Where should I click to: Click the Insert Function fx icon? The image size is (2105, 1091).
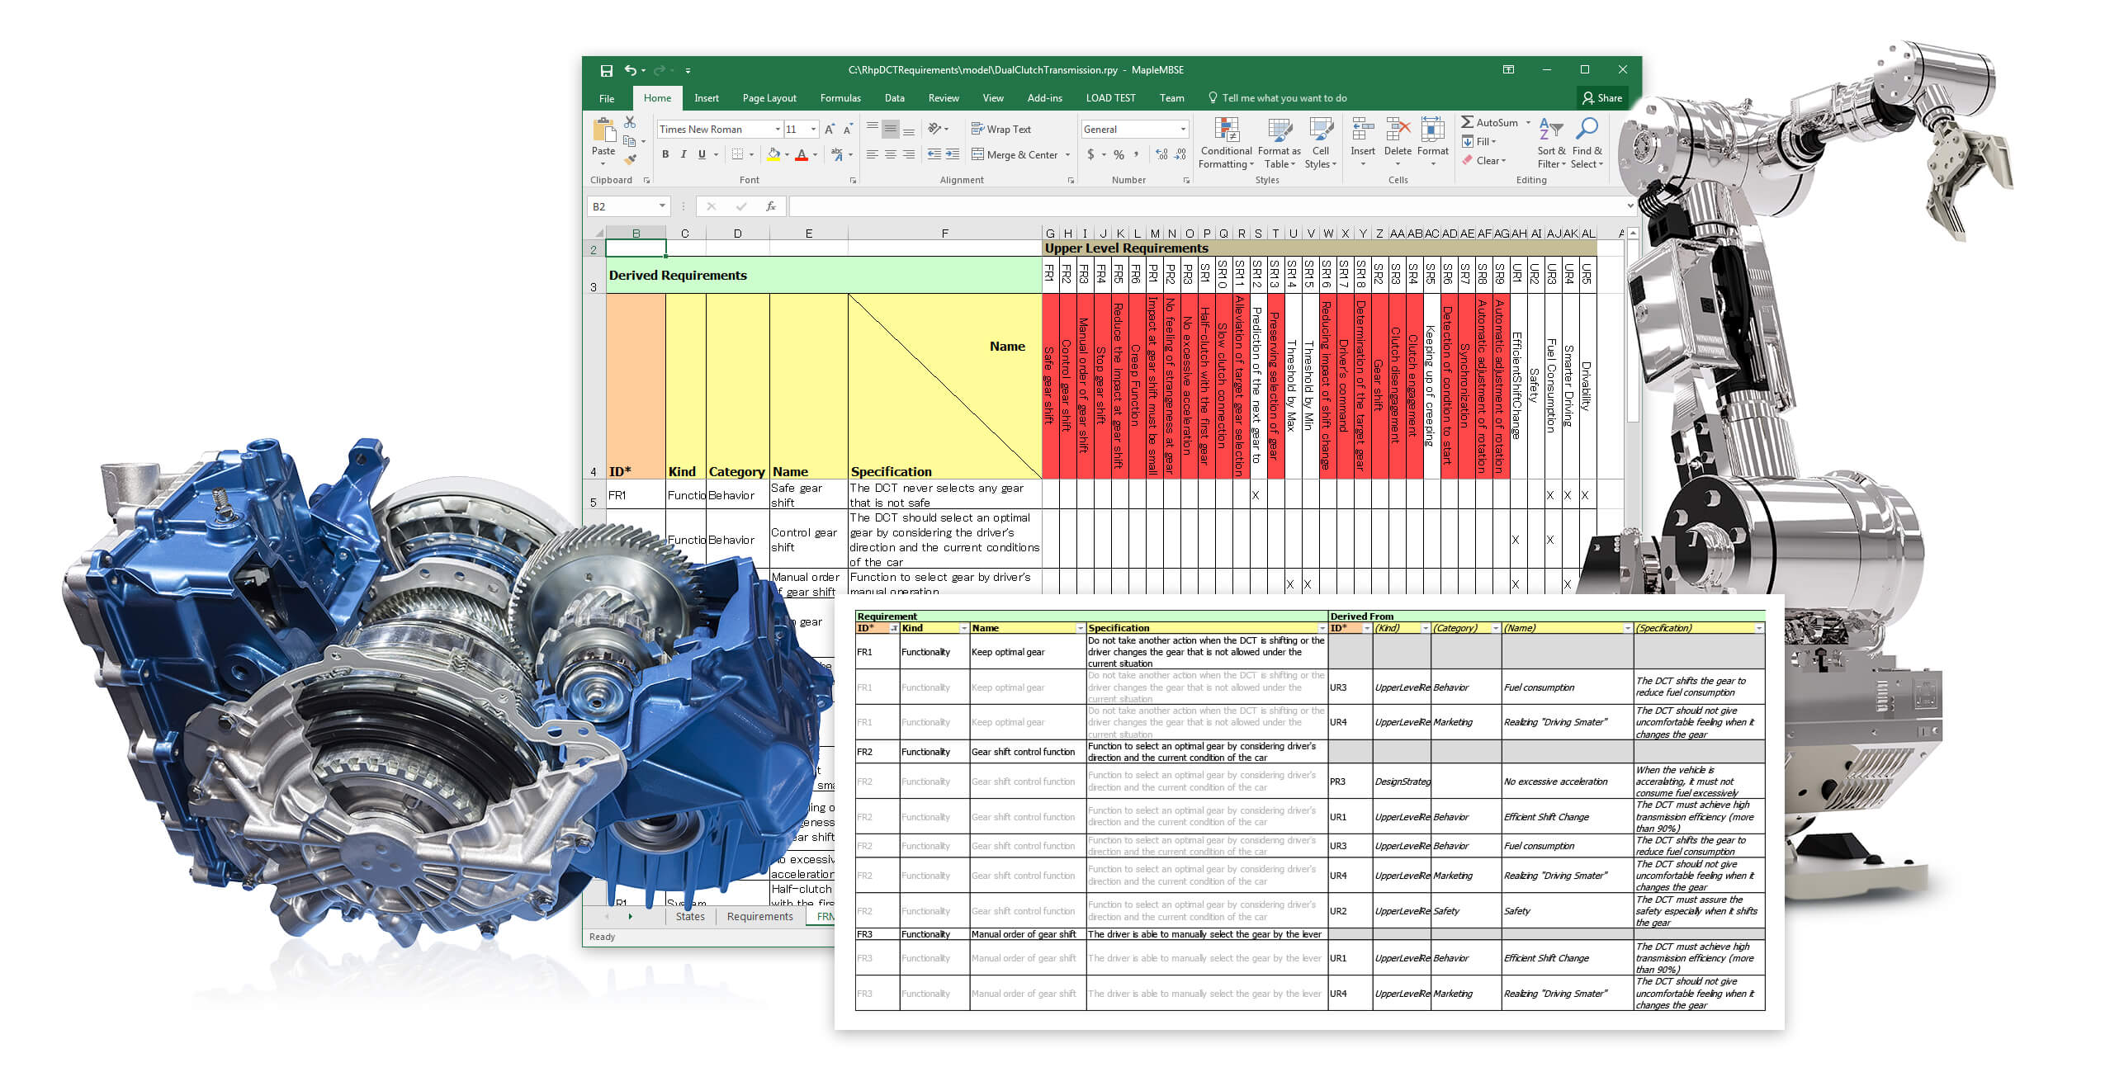[x=770, y=206]
